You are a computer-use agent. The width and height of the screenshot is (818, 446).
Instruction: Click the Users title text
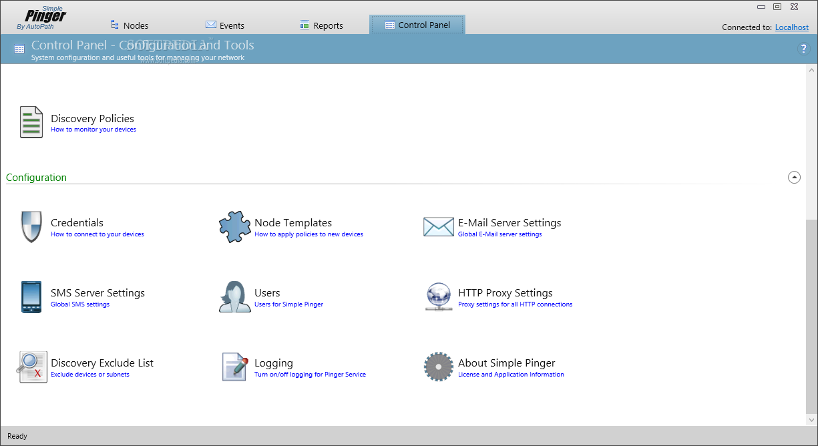point(267,292)
